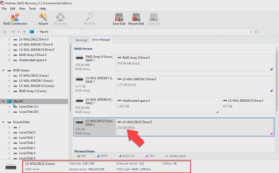Screen dimensions: 279x173
Task: Click the XFS legend color marker
Action: point(147,156)
